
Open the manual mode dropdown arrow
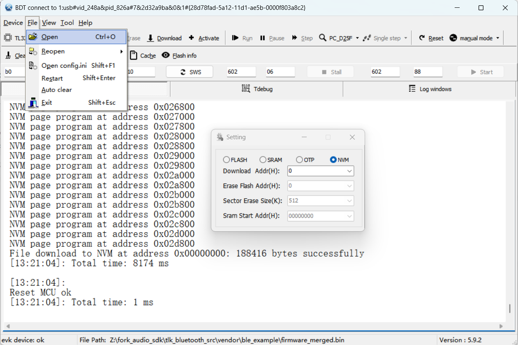[497, 38]
